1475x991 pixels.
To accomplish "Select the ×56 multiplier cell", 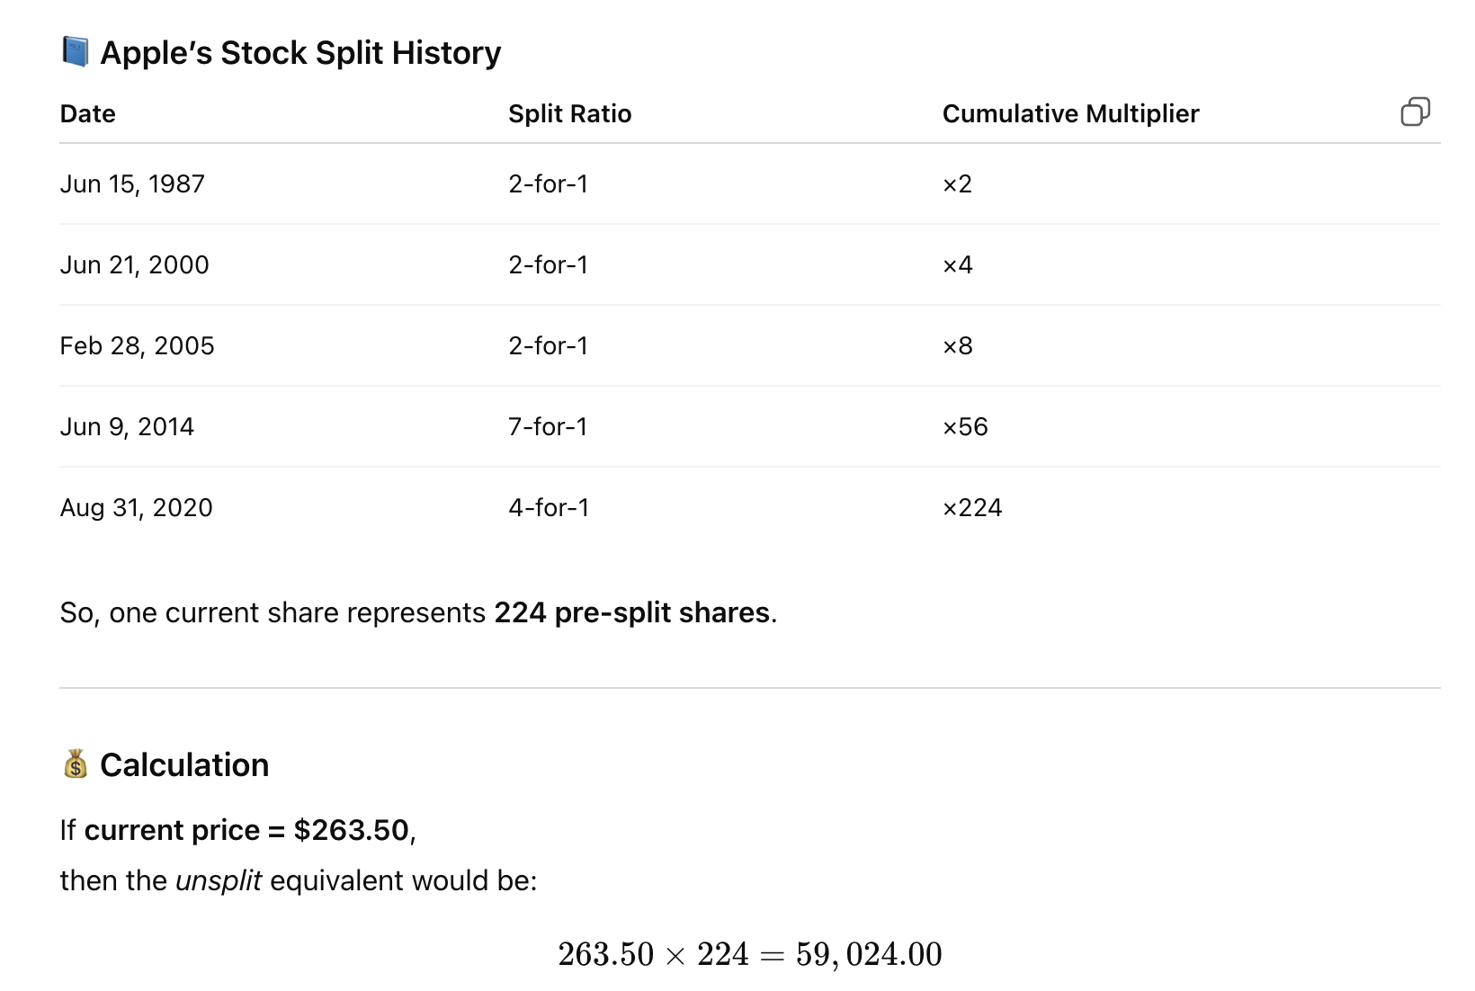I will 965,427.
